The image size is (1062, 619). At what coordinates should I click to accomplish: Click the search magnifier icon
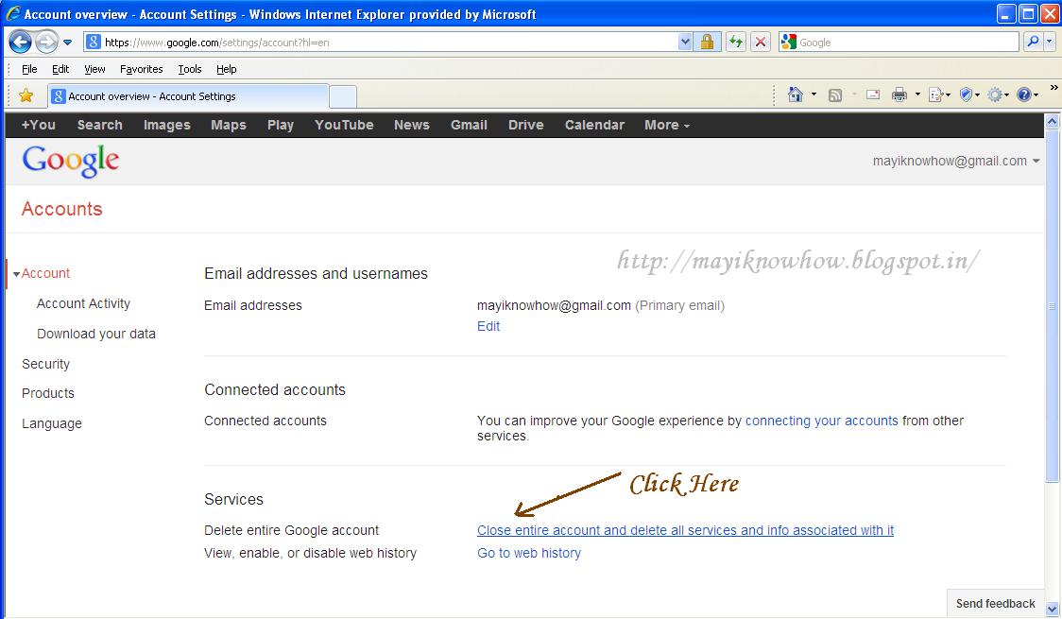pyautogui.click(x=1032, y=42)
